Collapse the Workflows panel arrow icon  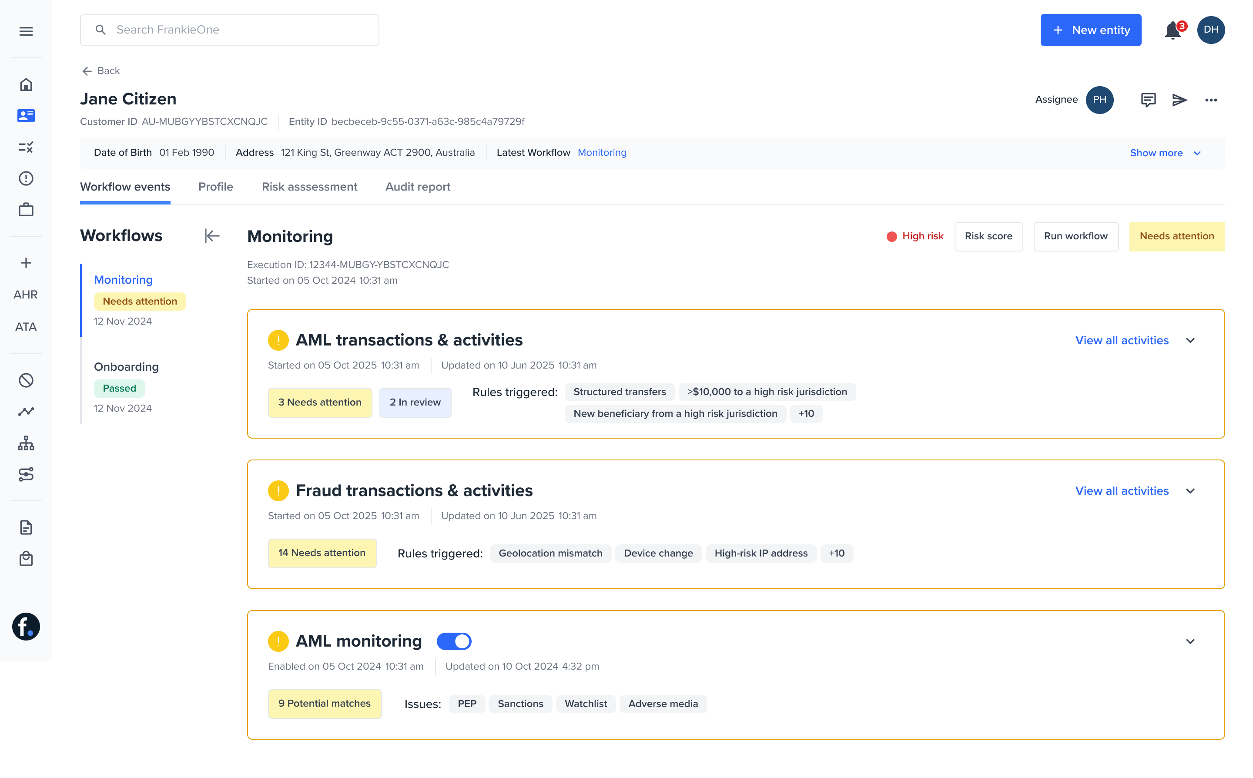coord(212,236)
